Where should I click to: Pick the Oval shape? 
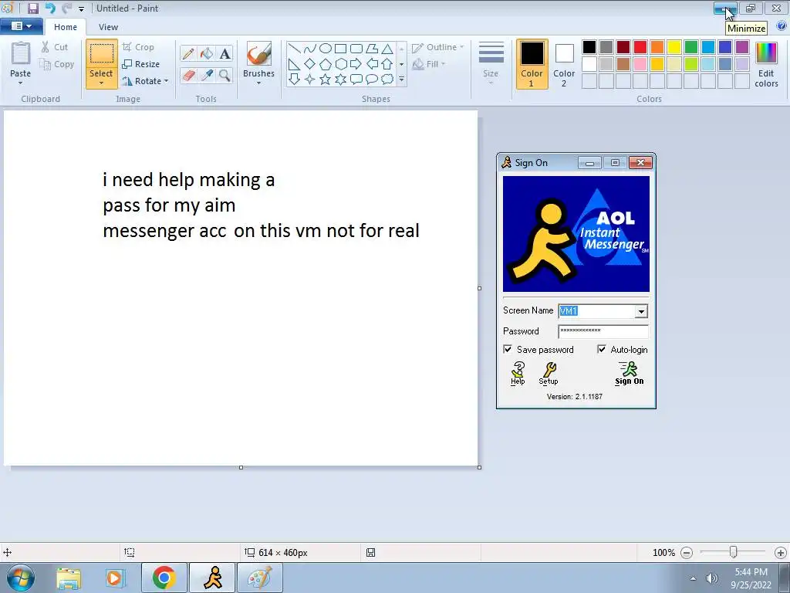click(326, 49)
